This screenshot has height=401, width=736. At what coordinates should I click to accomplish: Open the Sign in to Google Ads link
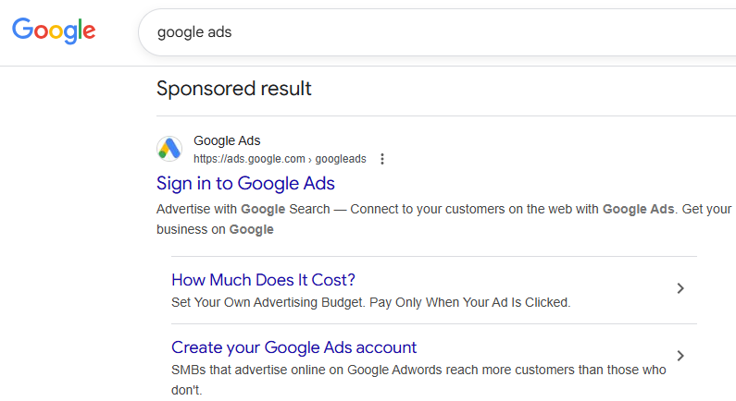[245, 183]
